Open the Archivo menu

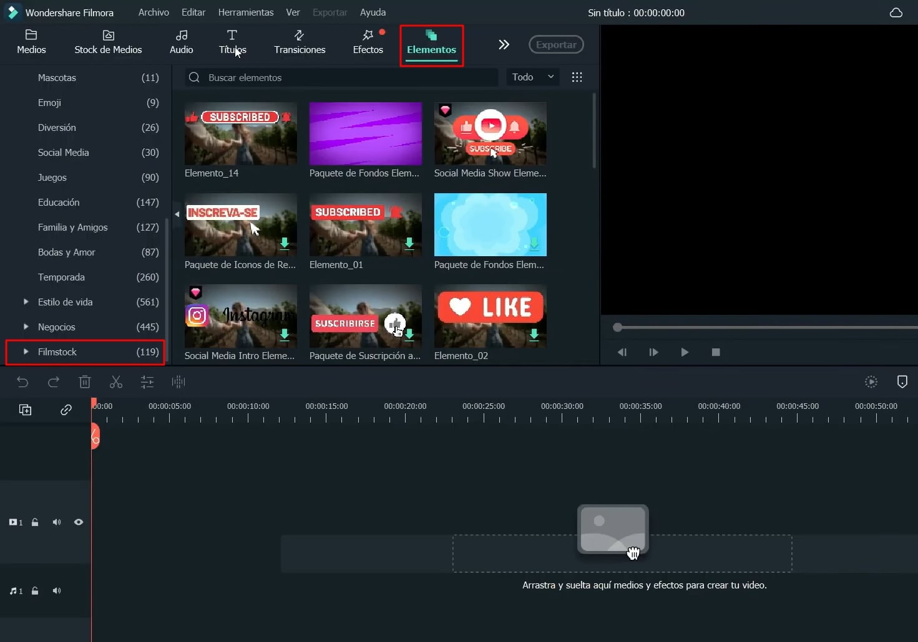(x=154, y=12)
